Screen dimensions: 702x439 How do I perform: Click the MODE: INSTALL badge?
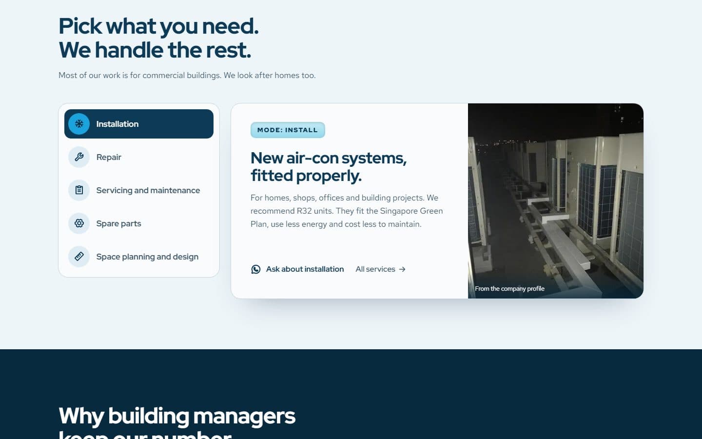point(288,130)
